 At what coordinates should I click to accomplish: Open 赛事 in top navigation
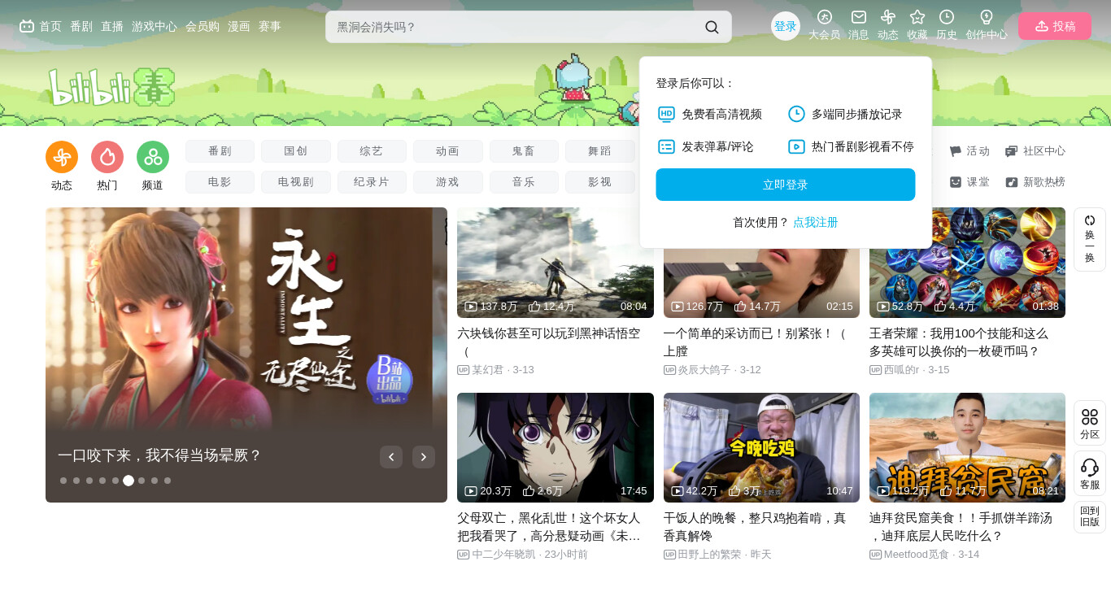(270, 26)
